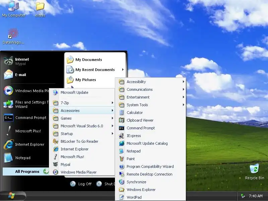Open Clipboard Viewer
The image size is (268, 201).
150,120
